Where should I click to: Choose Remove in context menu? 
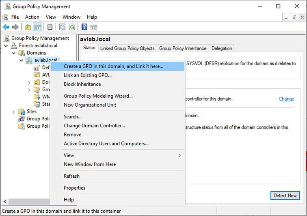click(117, 135)
